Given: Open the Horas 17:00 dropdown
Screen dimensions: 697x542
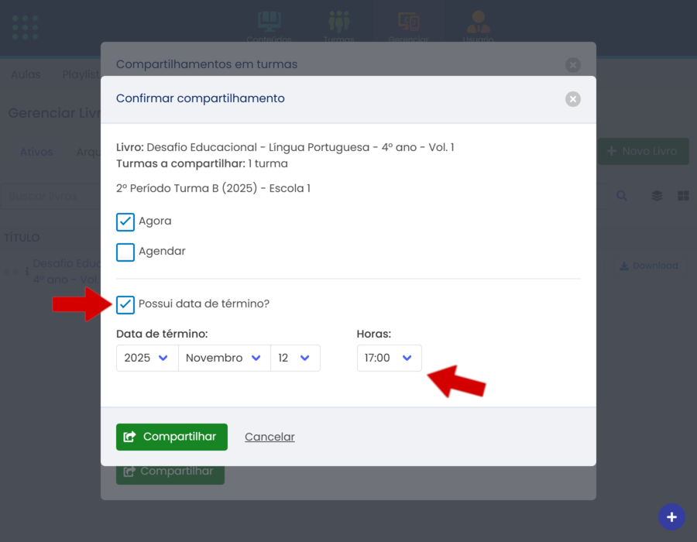Looking at the screenshot, I should point(389,358).
